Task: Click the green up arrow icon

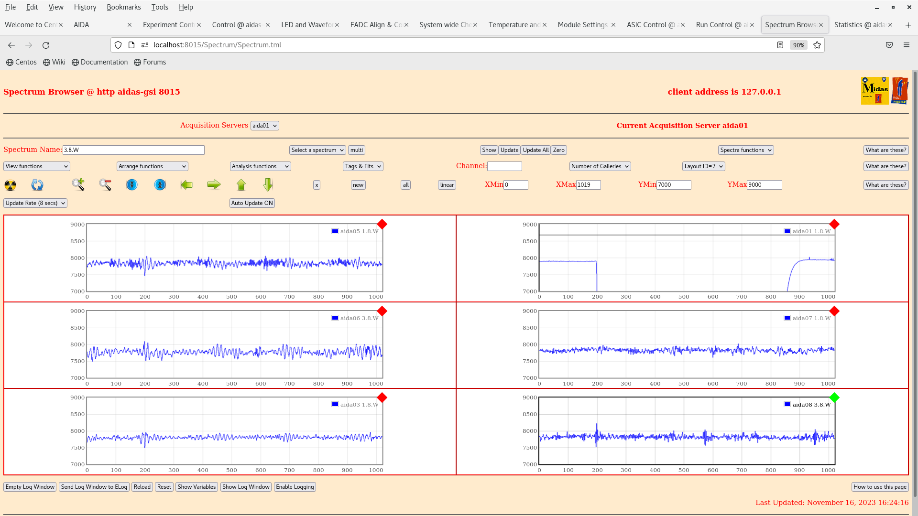Action: coord(241,185)
